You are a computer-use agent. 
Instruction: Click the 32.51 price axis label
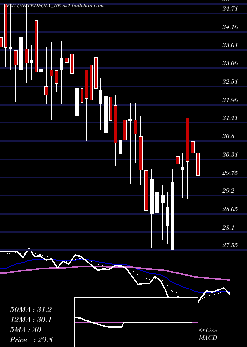coord(230,82)
